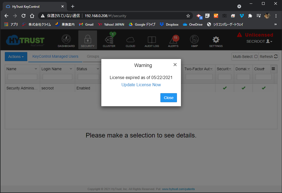Dismiss the Warning dialog with the X
This screenshot has height=193, width=282.
point(175,65)
